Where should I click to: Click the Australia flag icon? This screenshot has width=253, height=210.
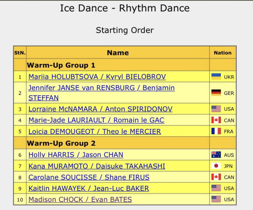pyautogui.click(x=216, y=155)
